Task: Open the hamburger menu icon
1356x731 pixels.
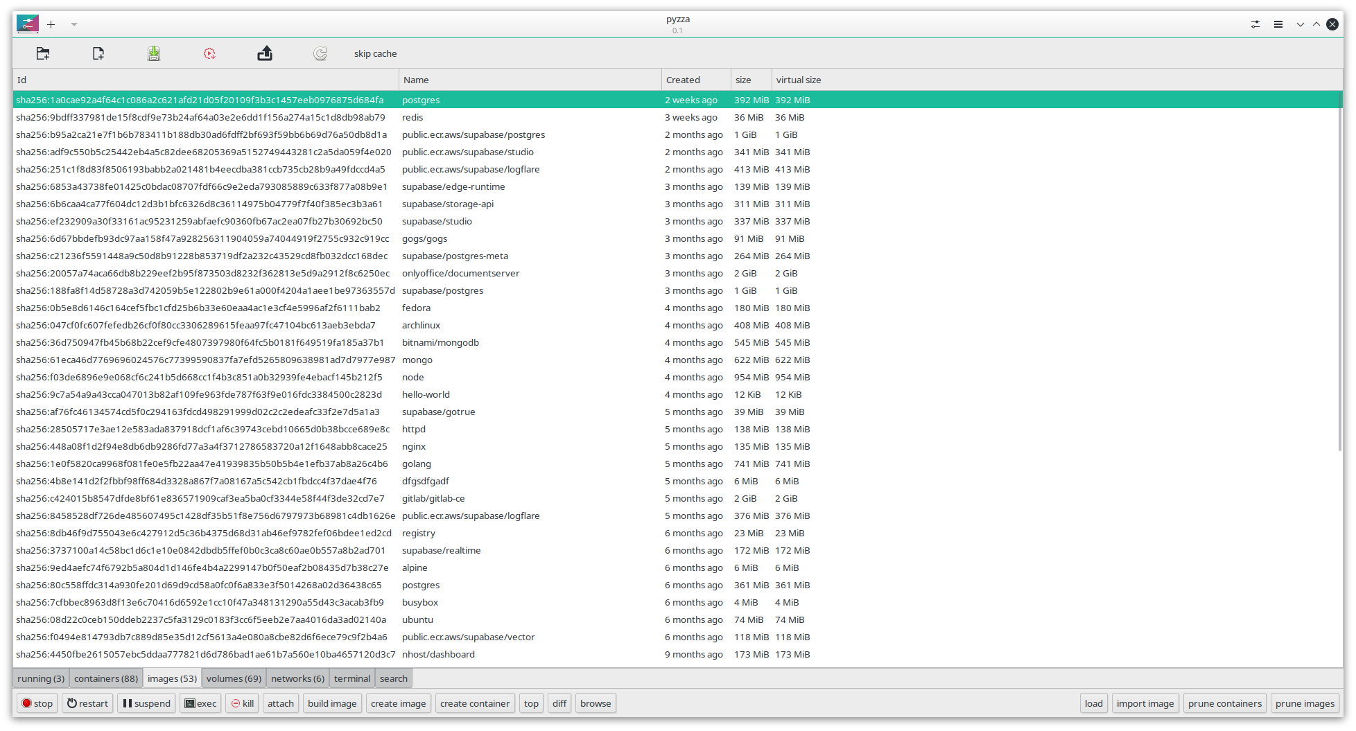Action: [x=1278, y=24]
